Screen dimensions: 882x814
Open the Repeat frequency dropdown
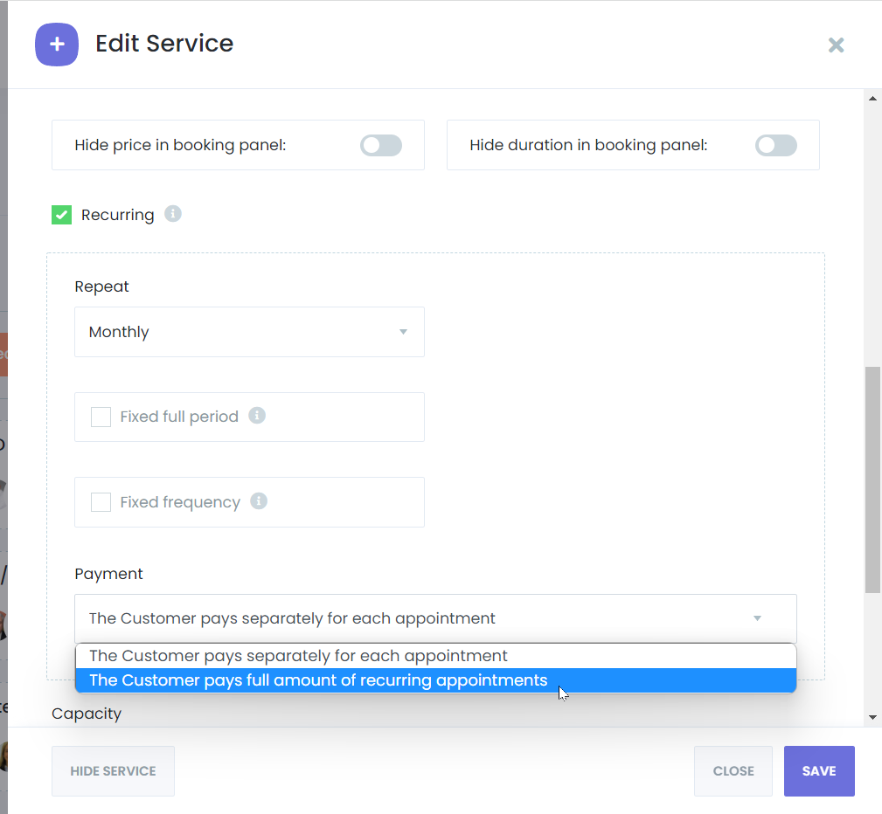(x=249, y=332)
